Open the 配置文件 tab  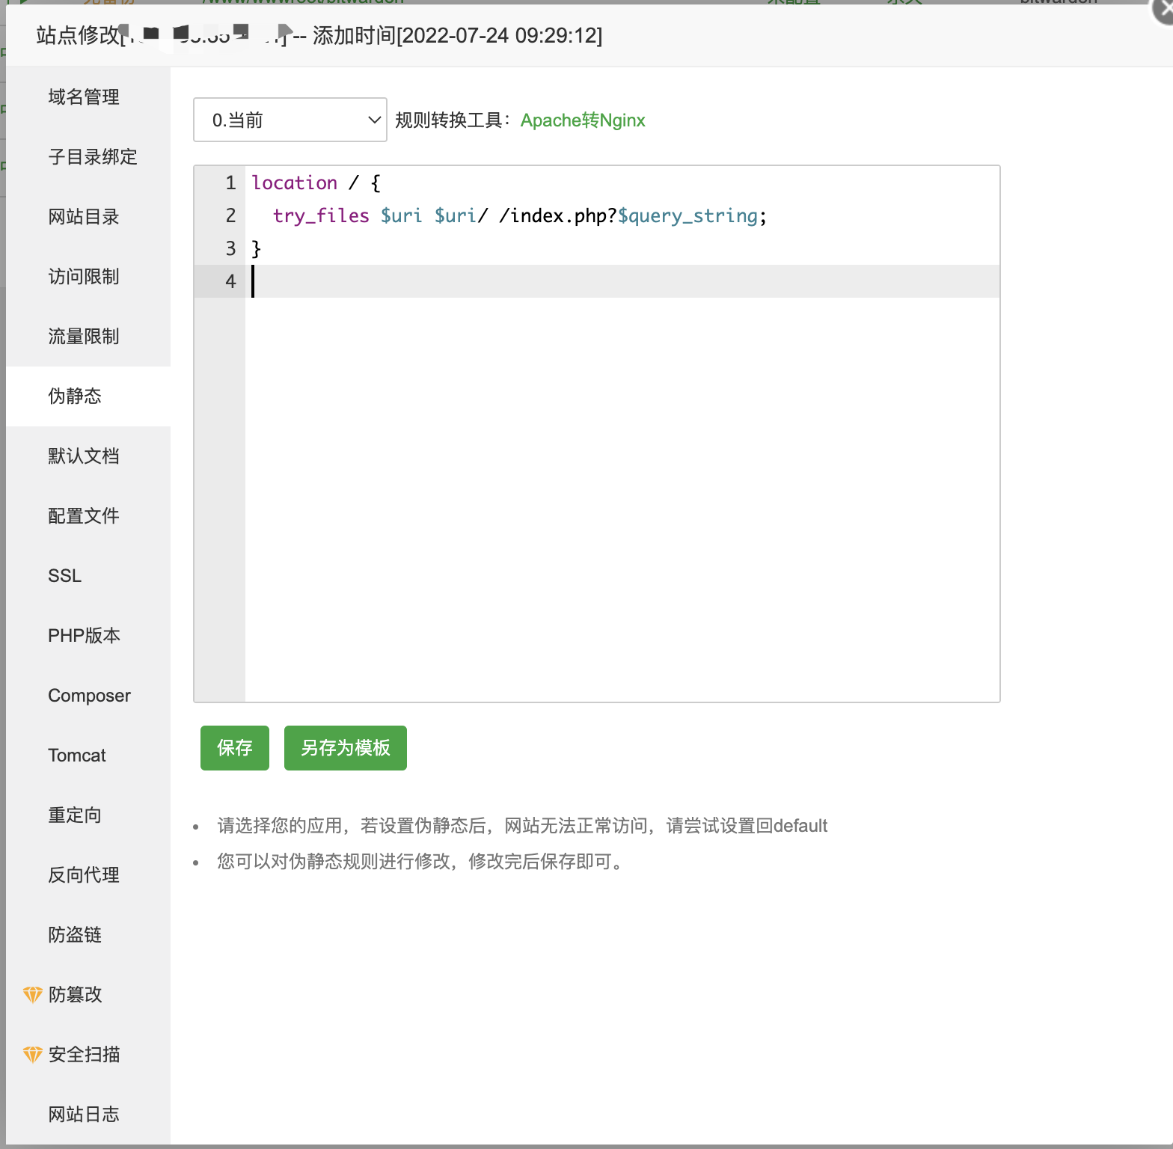coord(84,516)
